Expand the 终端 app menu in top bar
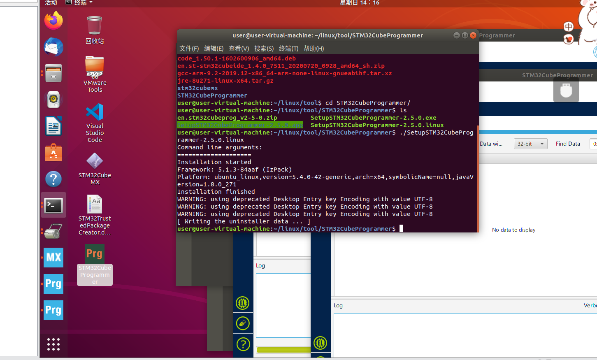Image resolution: width=597 pixels, height=360 pixels. (x=79, y=3)
